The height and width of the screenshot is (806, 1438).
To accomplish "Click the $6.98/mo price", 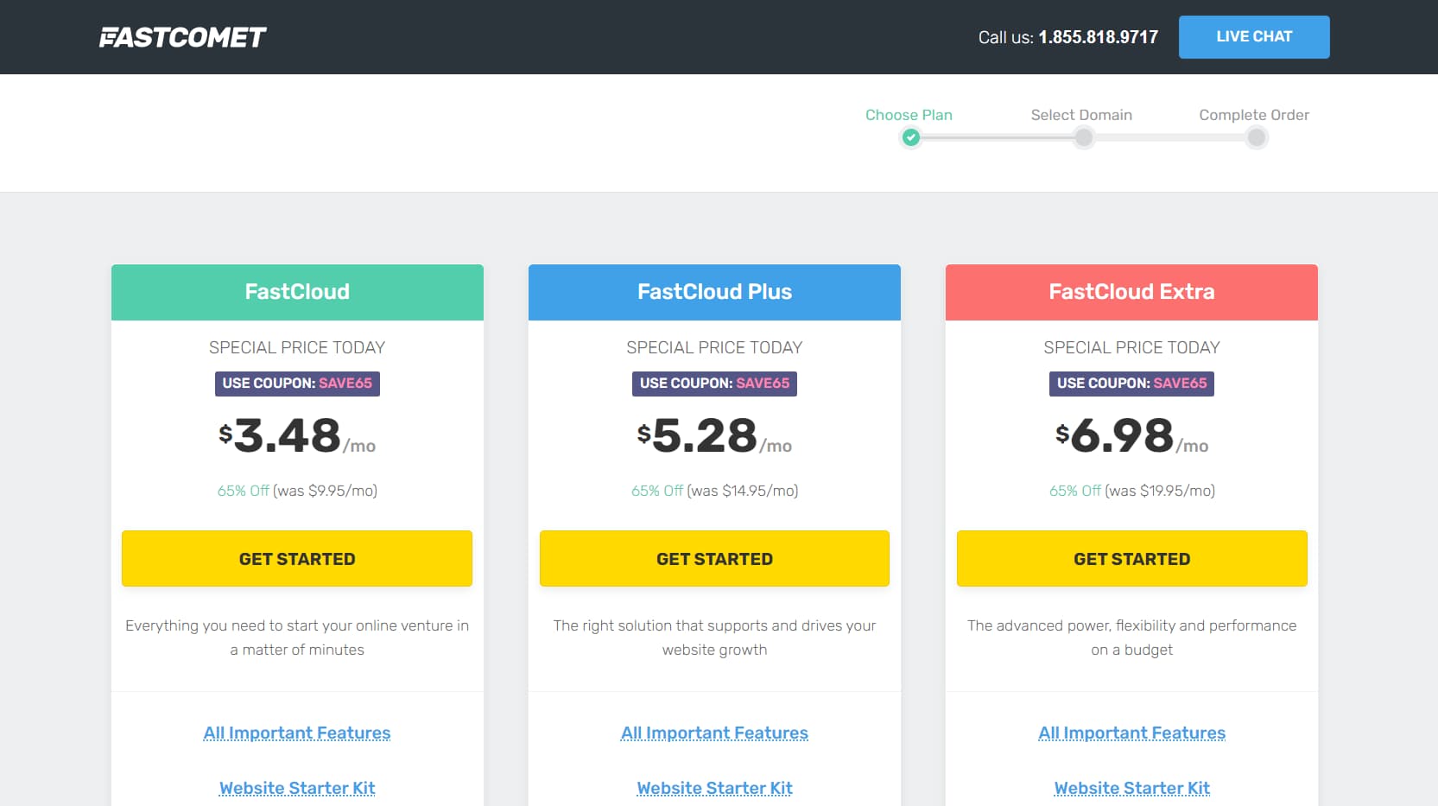I will pyautogui.click(x=1132, y=436).
